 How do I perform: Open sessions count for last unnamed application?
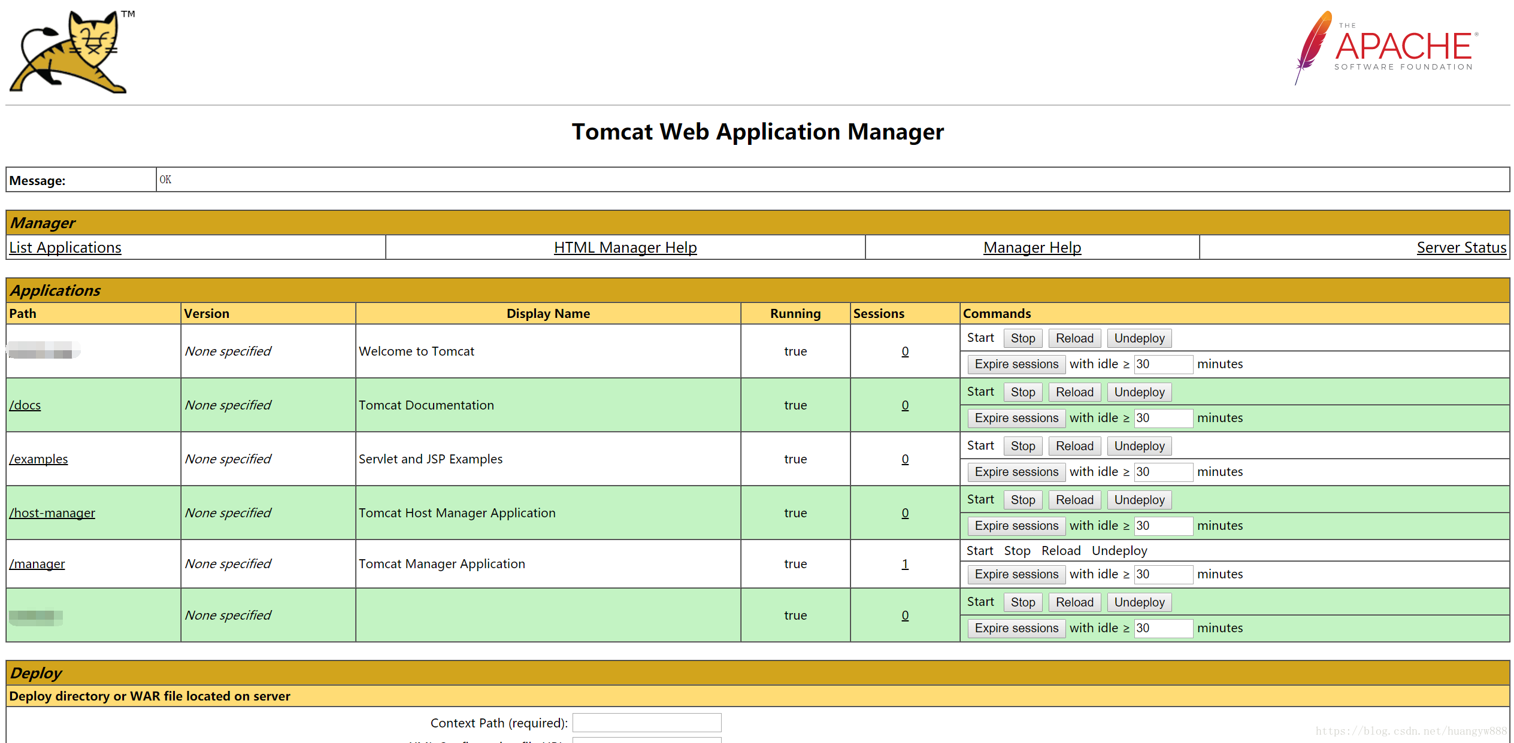point(905,615)
